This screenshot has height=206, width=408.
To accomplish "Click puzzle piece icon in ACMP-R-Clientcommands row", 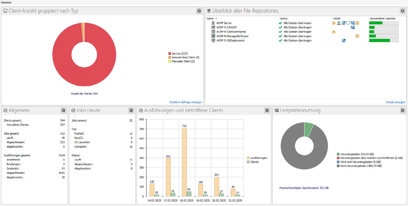I will point(334,32).
